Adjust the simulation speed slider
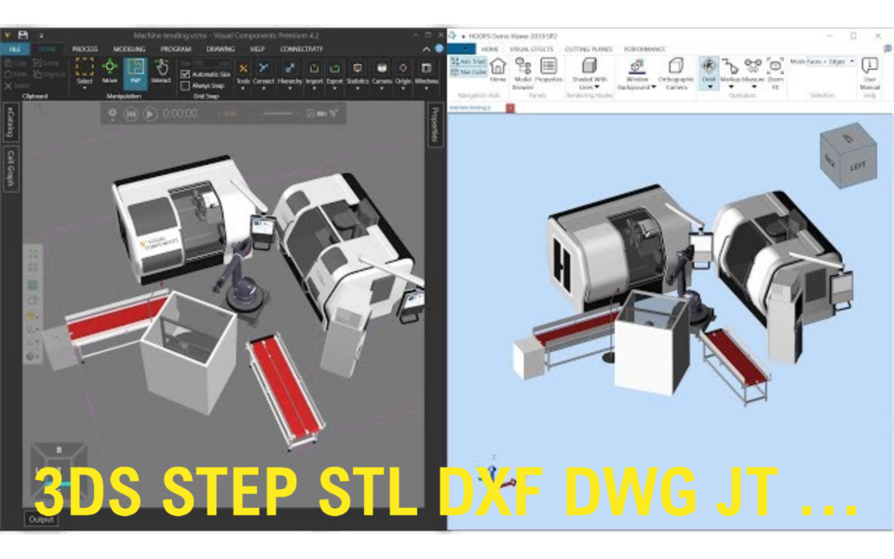Viewport: 894px width, 559px height. tap(278, 114)
